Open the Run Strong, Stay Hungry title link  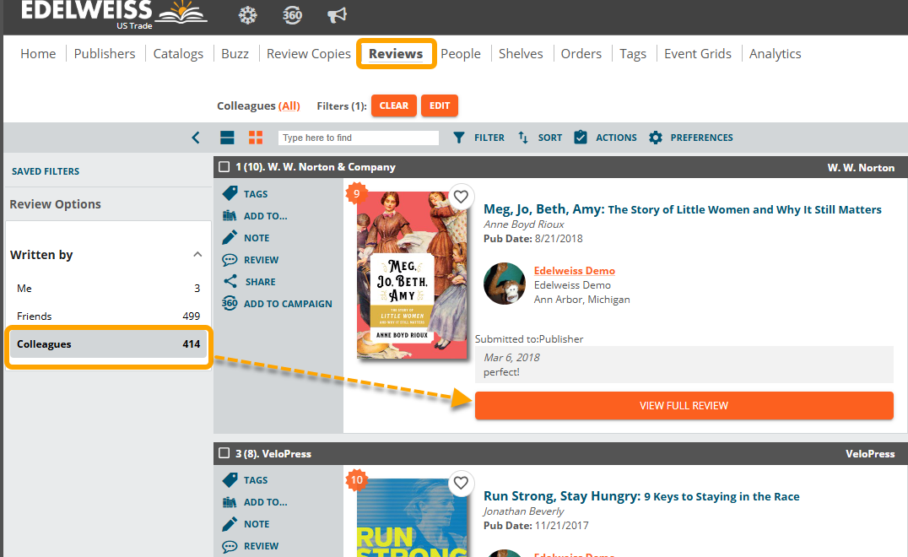(641, 496)
